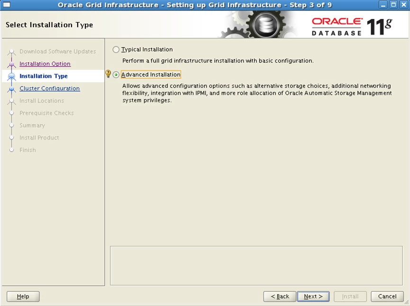Click the Installation Type step marker icon
Image resolution: width=410 pixels, height=306 pixels.
(11, 76)
